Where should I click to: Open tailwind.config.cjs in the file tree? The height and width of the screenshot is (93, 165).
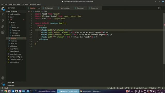(x=16, y=59)
